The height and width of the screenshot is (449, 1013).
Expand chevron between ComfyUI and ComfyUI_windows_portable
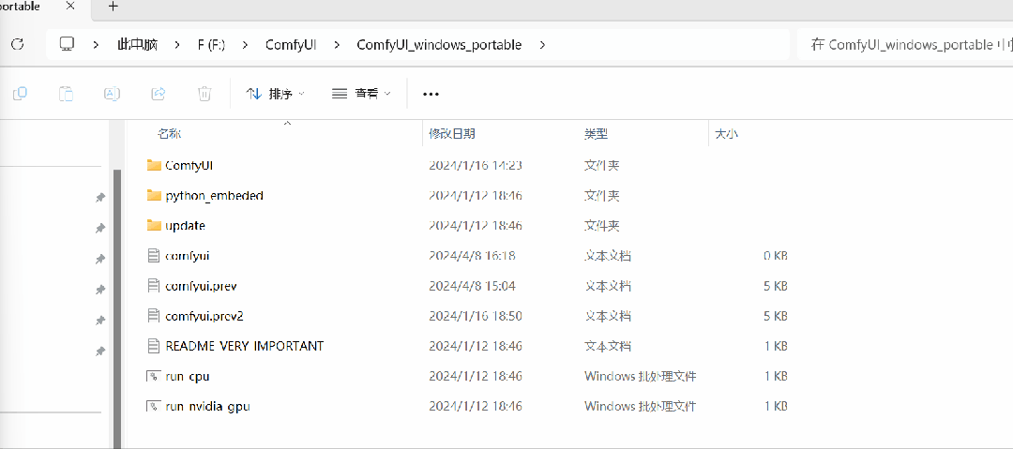(x=337, y=45)
